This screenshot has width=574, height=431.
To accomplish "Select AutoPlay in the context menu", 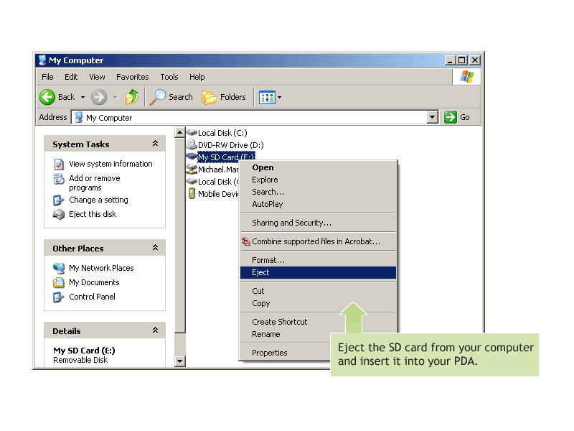I will click(318, 204).
